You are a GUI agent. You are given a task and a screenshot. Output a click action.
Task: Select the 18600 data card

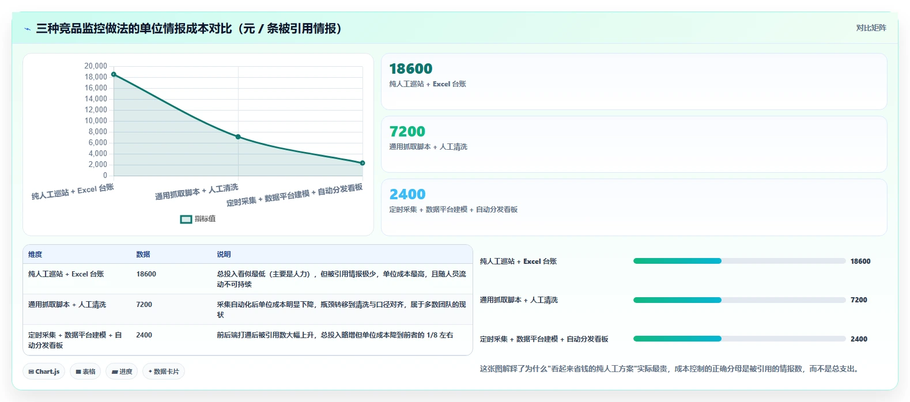[634, 81]
